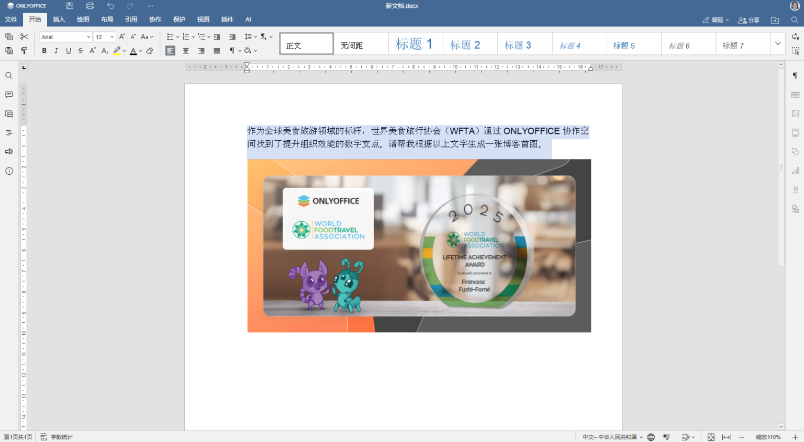Select the superscript tool

(x=93, y=51)
